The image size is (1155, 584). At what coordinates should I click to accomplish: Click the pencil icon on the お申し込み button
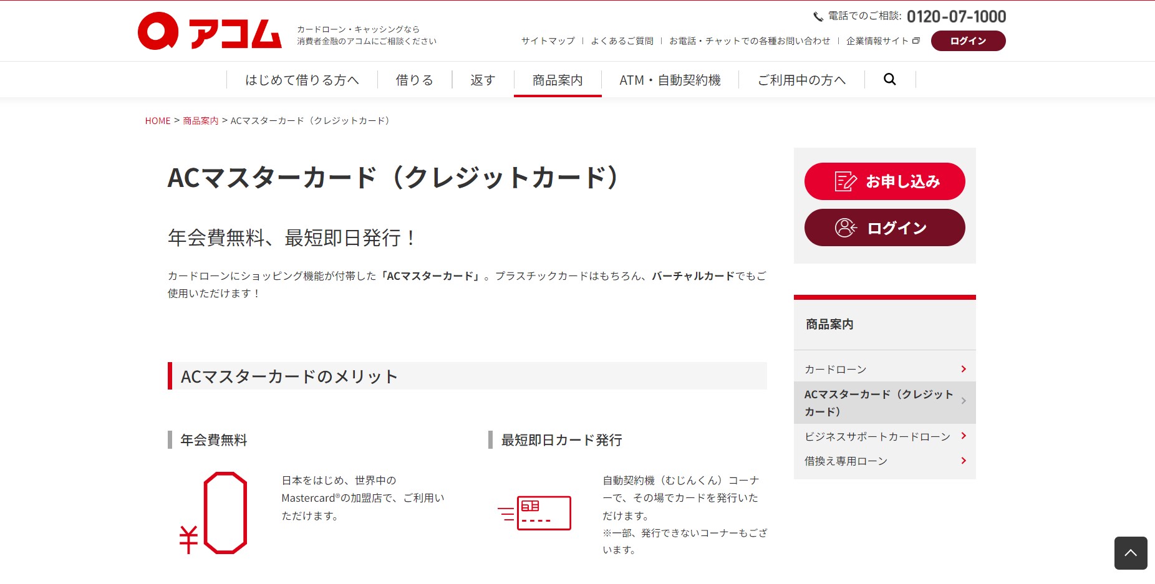[844, 181]
